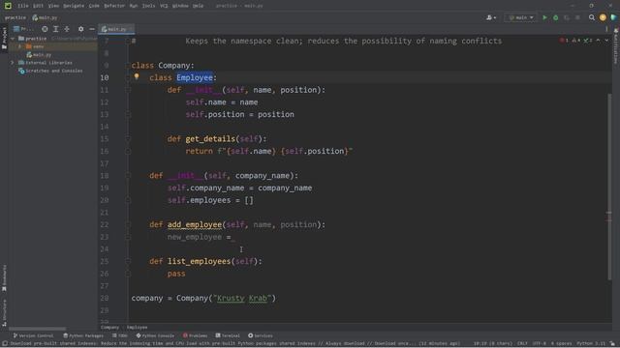Select main.py in the project tree
Image resolution: width=620 pixels, height=348 pixels.
click(x=39, y=55)
